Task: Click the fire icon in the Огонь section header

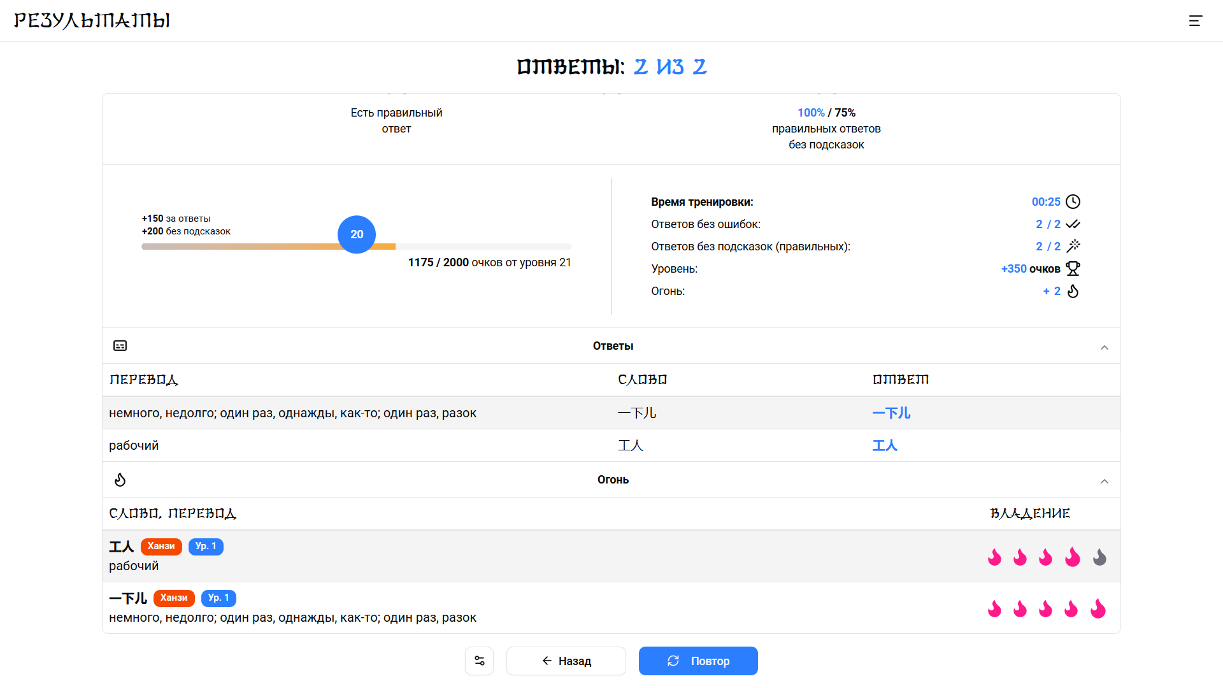Action: click(x=120, y=479)
